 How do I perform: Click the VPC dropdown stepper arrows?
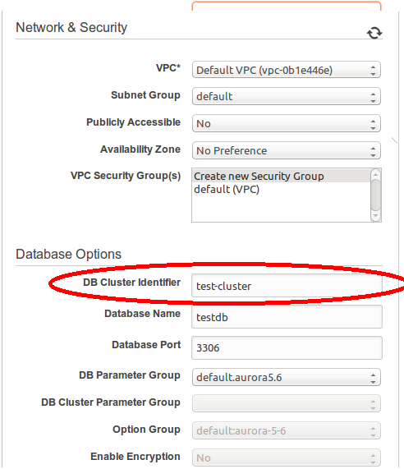(373, 71)
